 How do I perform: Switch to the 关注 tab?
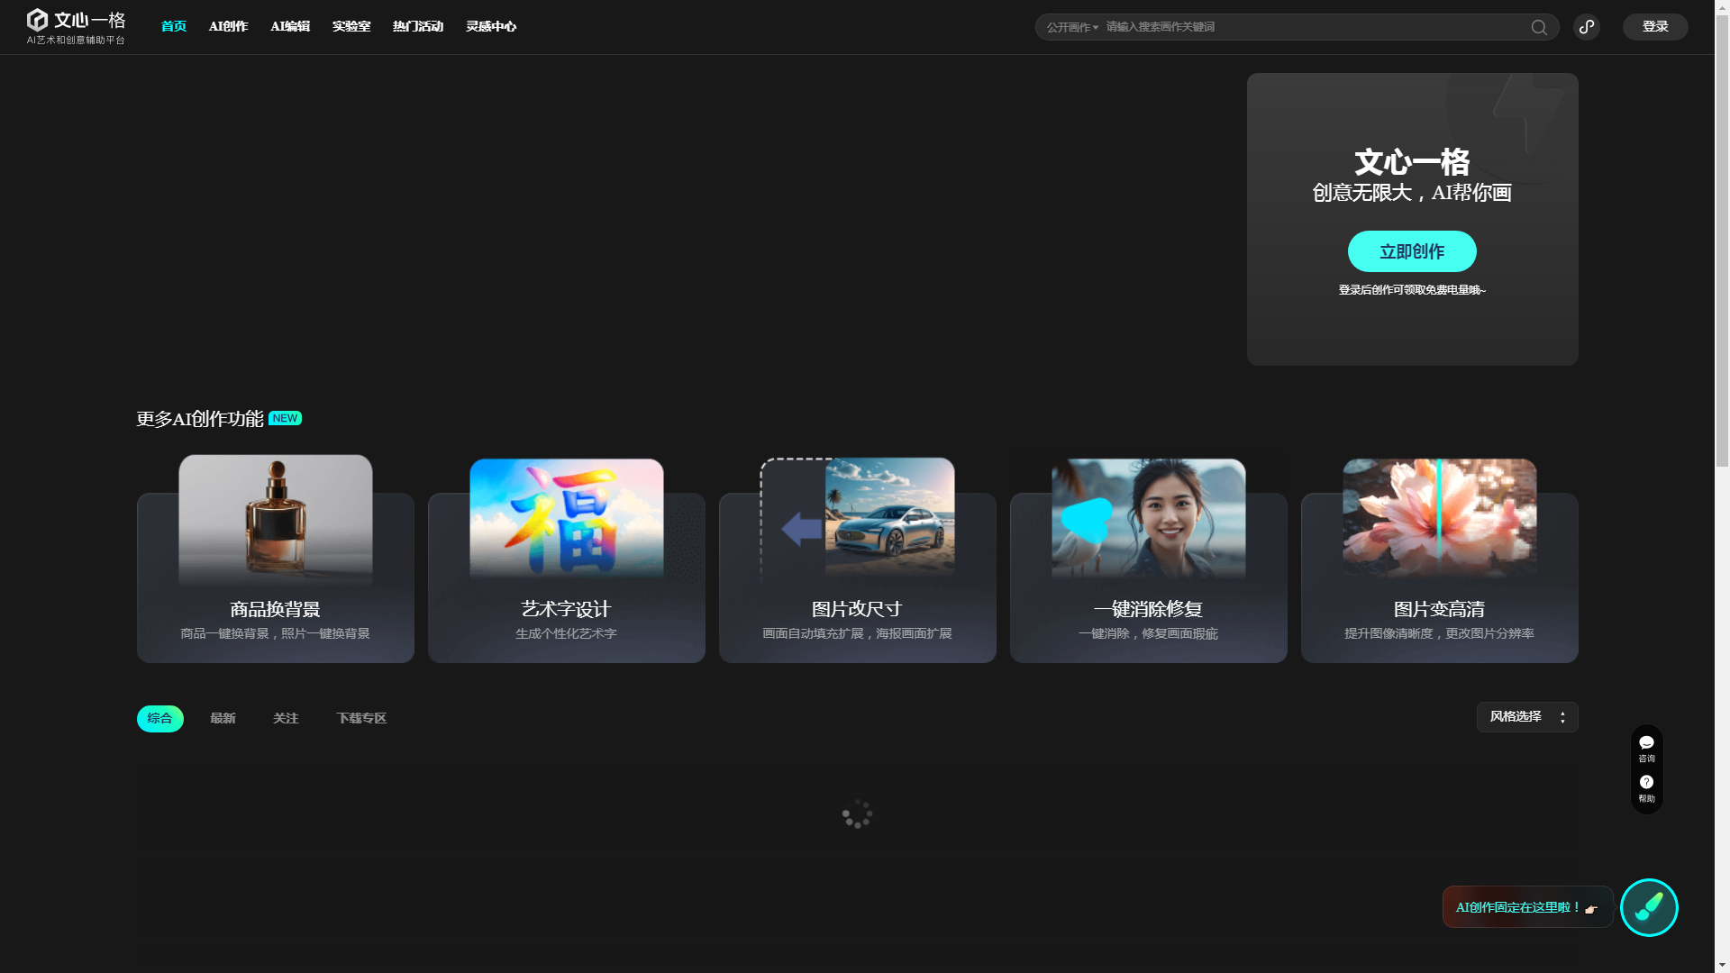pyautogui.click(x=286, y=718)
